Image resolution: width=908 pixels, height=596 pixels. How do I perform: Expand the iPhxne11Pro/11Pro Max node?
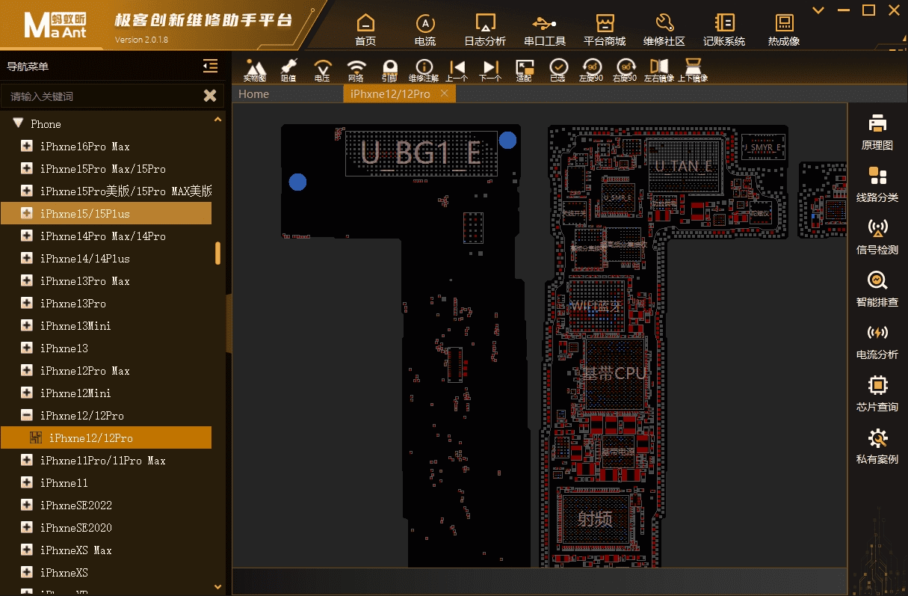pyautogui.click(x=27, y=461)
